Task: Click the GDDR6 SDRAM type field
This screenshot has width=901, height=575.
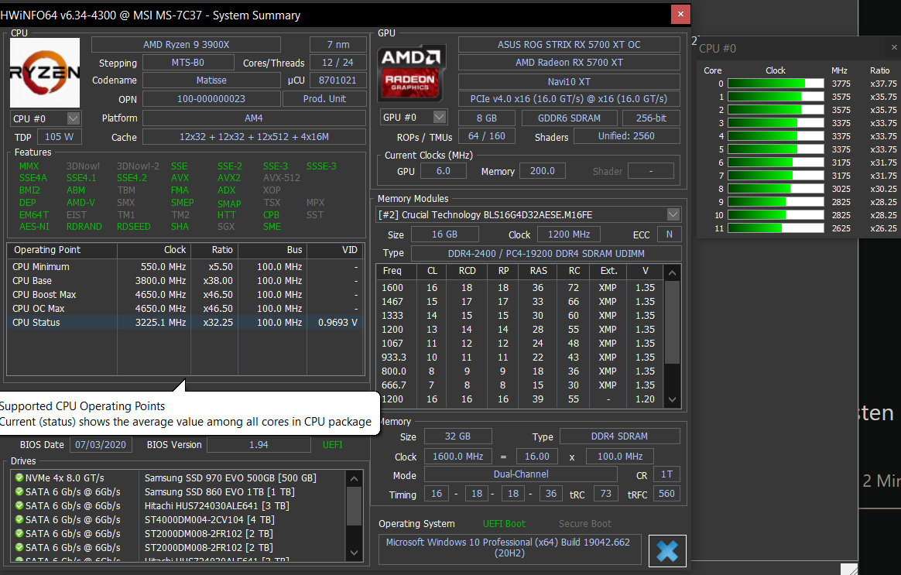Action: [x=569, y=118]
